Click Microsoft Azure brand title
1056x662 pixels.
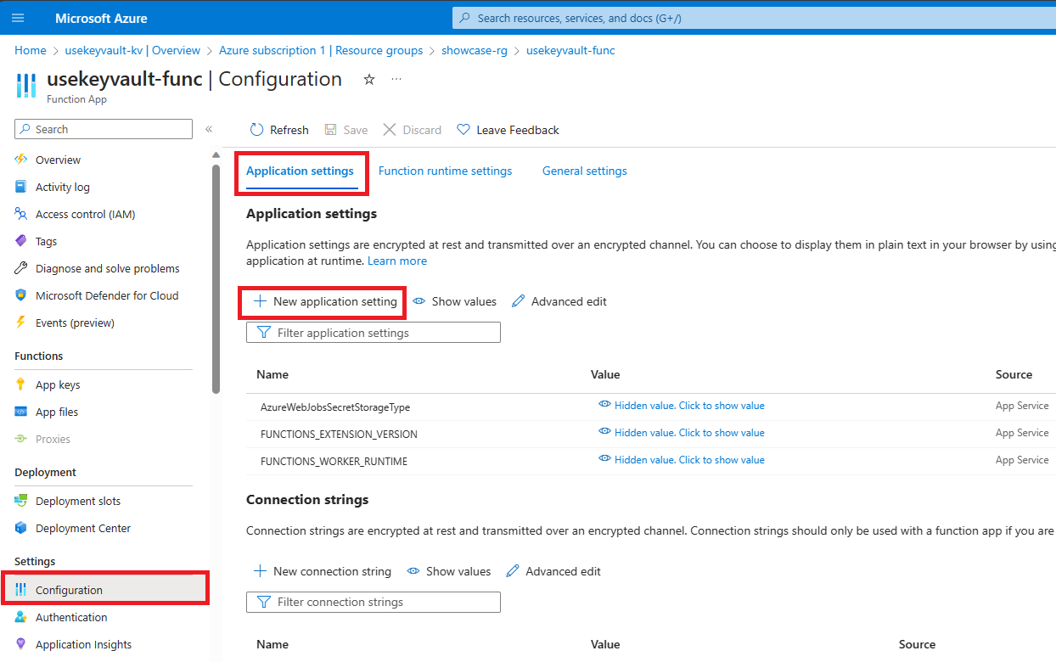coord(101,18)
